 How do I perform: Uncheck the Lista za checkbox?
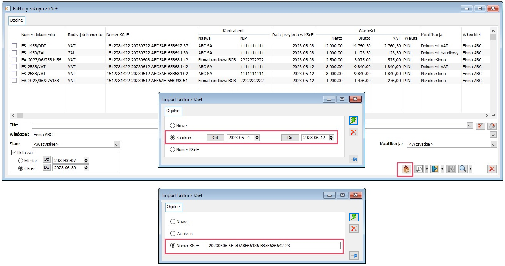(x=13, y=153)
